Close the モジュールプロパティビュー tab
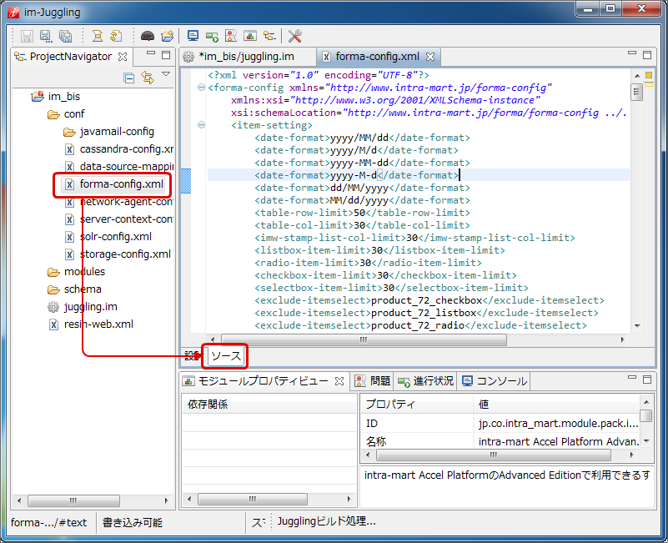Viewport: 668px width, 543px height. pos(339,381)
